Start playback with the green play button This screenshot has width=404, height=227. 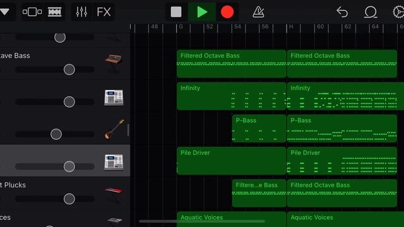pyautogui.click(x=202, y=12)
